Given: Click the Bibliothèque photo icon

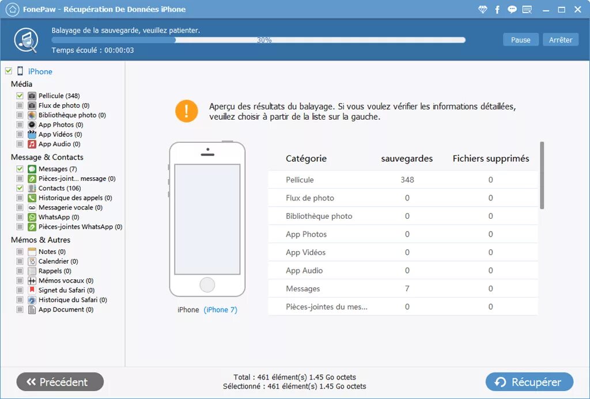Looking at the screenshot, I should [32, 115].
